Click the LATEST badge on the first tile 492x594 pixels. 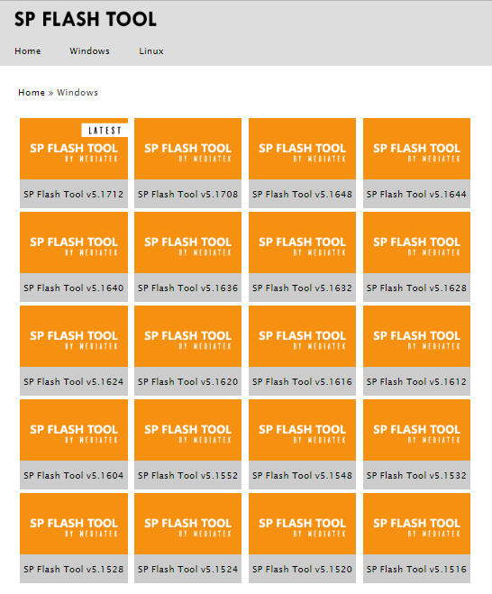[105, 131]
